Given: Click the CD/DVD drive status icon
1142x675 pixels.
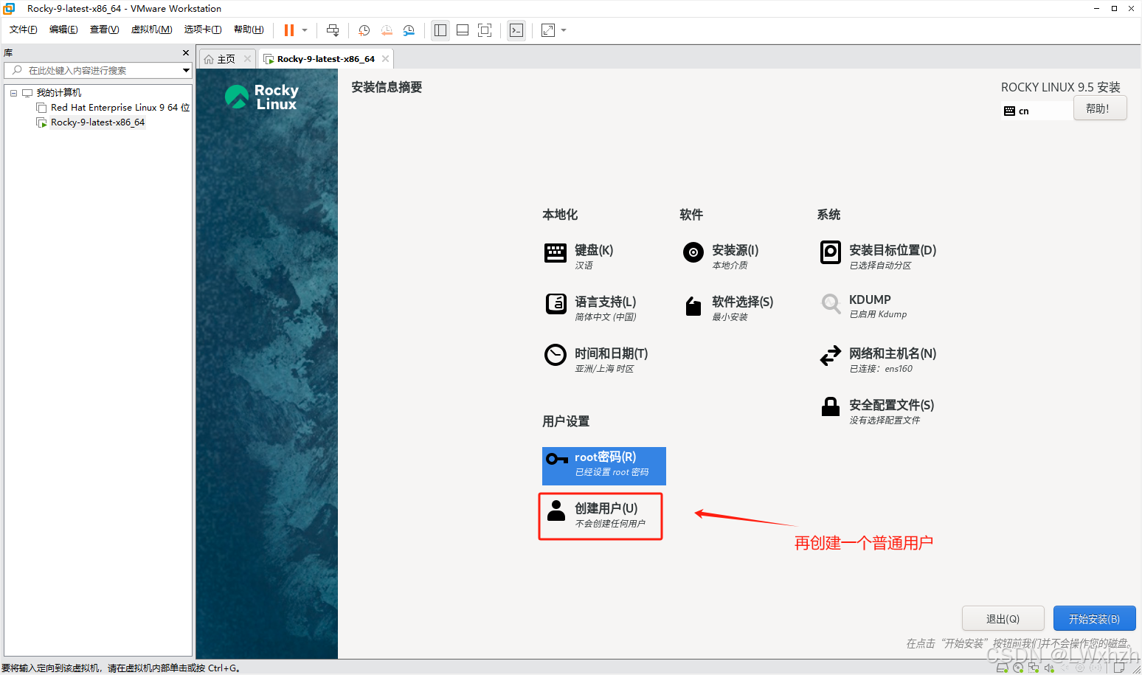Looking at the screenshot, I should pyautogui.click(x=1018, y=668).
